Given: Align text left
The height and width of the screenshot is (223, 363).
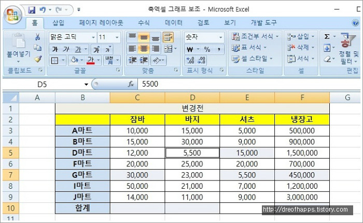Looking at the screenshot, I should tap(132, 49).
